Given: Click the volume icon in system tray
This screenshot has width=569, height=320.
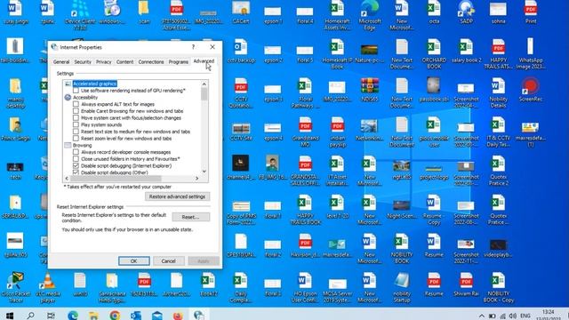Looking at the screenshot, I should [513, 316].
